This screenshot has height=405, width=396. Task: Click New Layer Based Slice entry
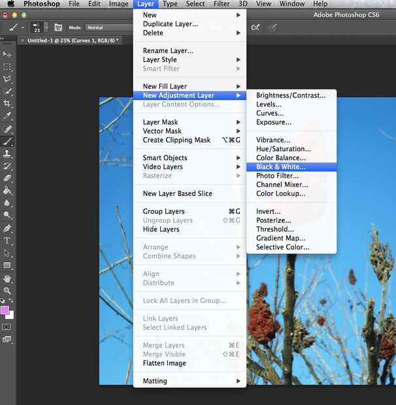(190, 193)
